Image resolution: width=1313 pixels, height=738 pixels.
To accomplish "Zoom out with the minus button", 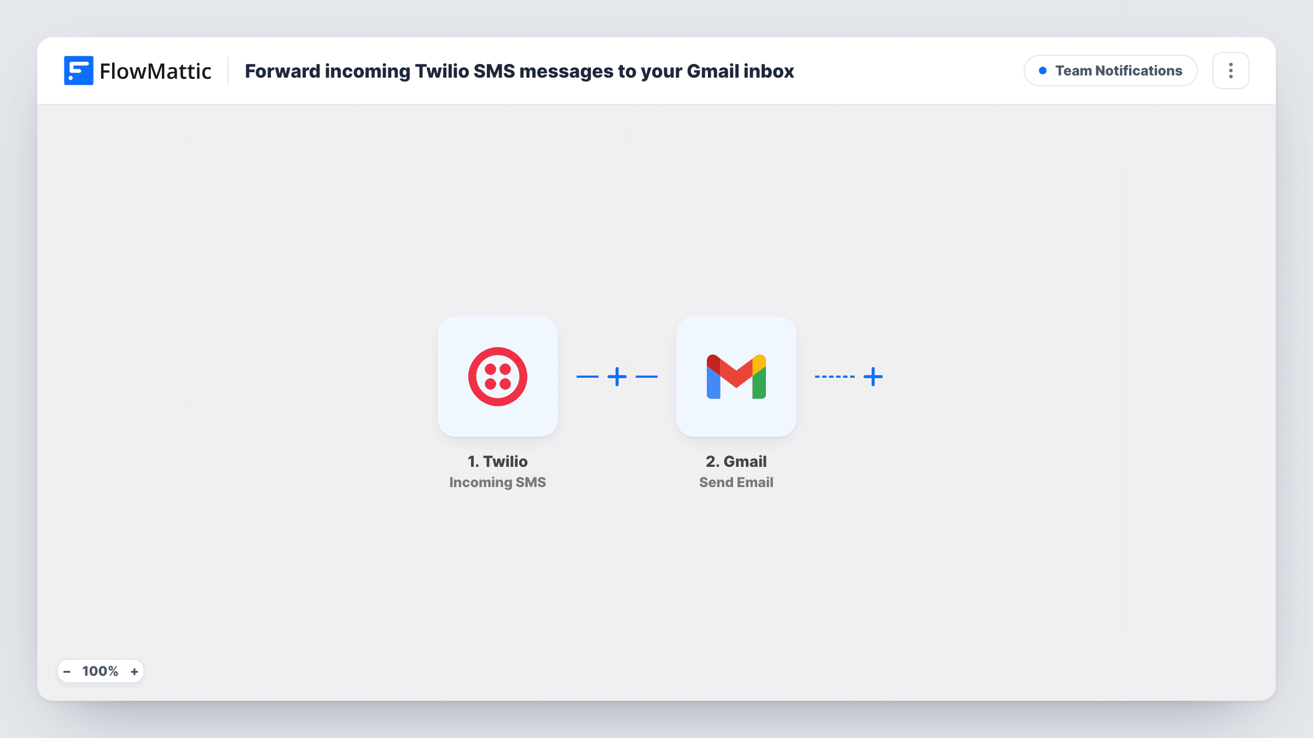I will [67, 671].
